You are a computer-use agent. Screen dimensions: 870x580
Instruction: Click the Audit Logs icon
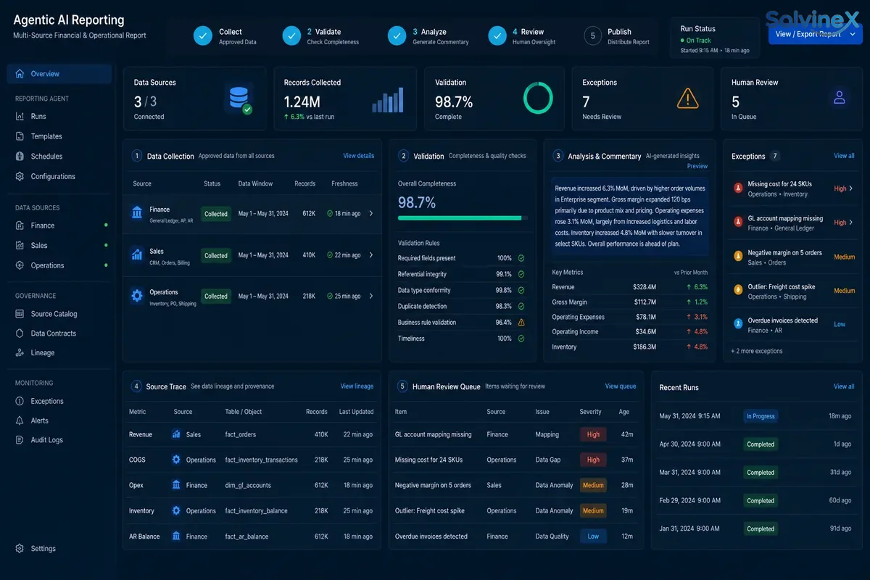(x=20, y=440)
